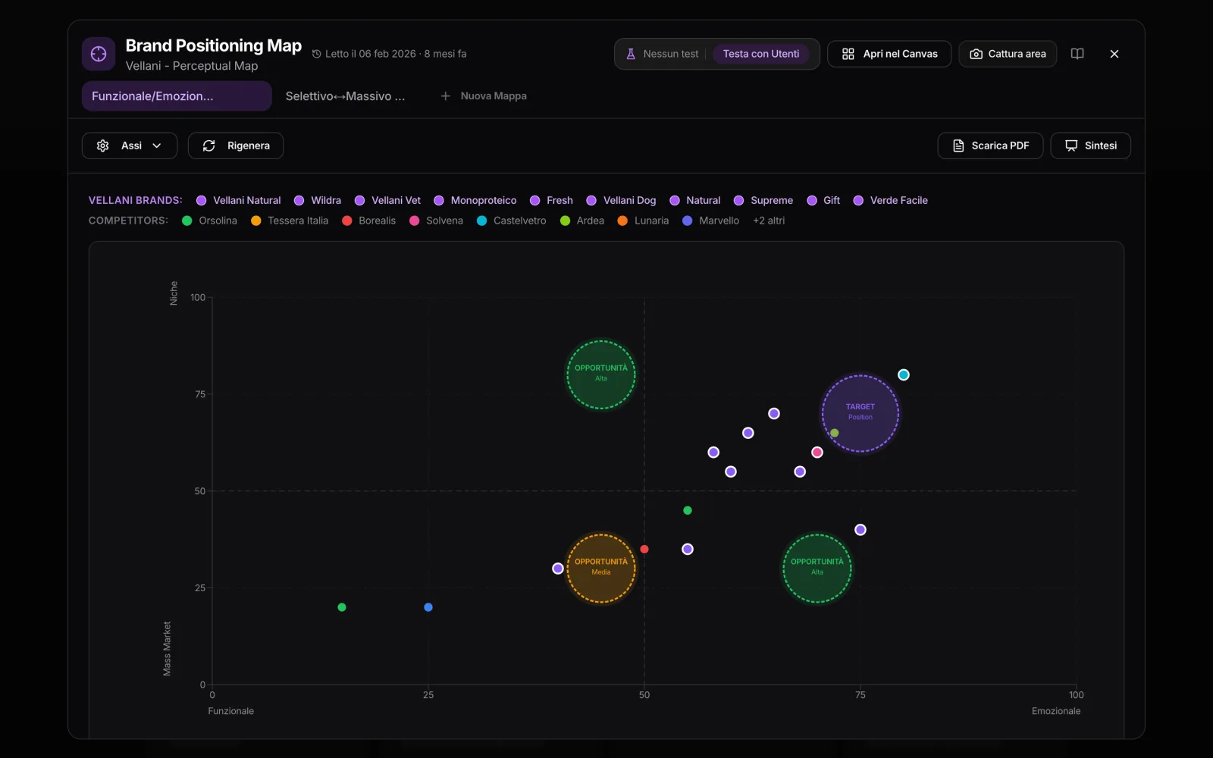Click the orange OPPORTUNITÀ Media circle
The height and width of the screenshot is (758, 1213).
(x=601, y=568)
